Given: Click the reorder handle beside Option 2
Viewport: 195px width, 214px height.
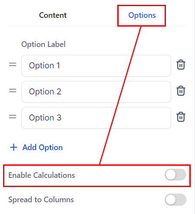Looking at the screenshot, I should pyautogui.click(x=13, y=91).
